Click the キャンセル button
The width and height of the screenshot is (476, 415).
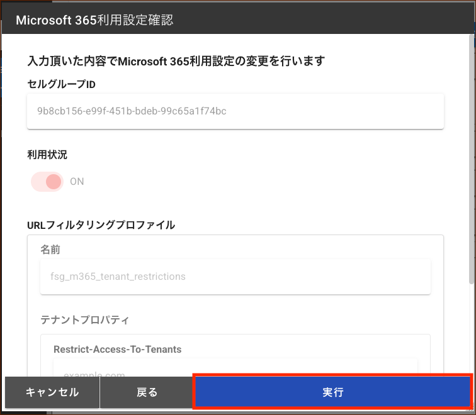tap(52, 392)
